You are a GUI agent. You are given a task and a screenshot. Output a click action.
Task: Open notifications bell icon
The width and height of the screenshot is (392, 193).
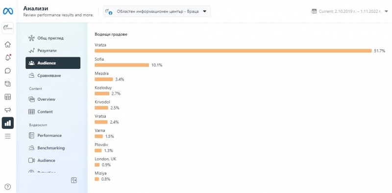8,58
